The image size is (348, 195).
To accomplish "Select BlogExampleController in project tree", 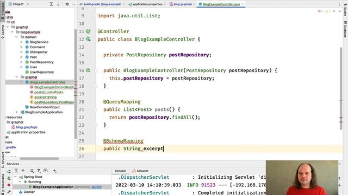I will [47, 82].
